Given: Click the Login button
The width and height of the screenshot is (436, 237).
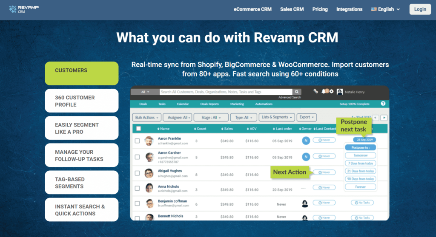Looking at the screenshot, I should point(420,9).
